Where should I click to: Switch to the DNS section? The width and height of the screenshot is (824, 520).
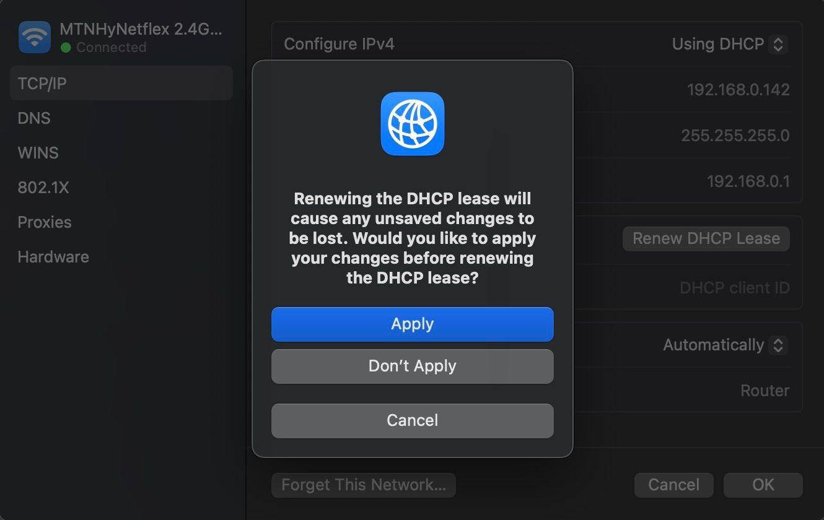coord(34,118)
